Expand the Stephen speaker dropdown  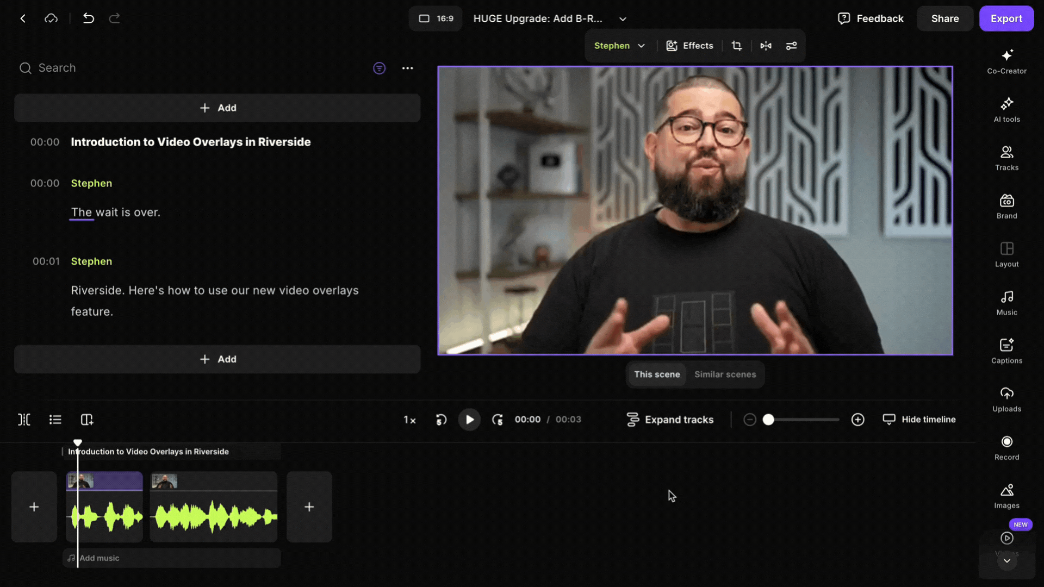coord(619,46)
